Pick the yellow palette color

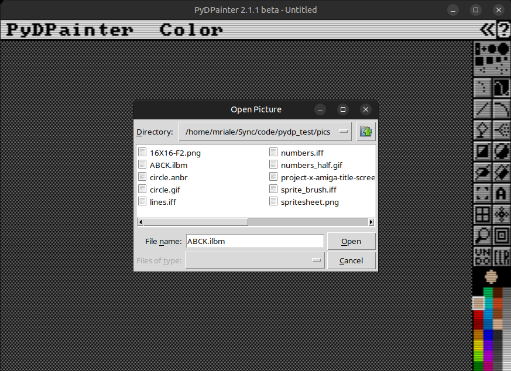478,345
